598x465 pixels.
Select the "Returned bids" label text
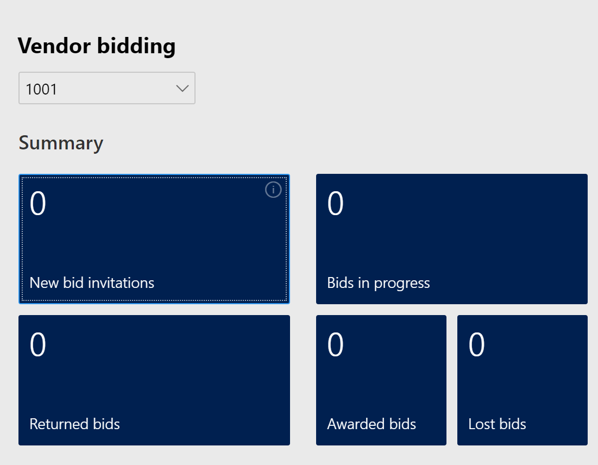(74, 424)
